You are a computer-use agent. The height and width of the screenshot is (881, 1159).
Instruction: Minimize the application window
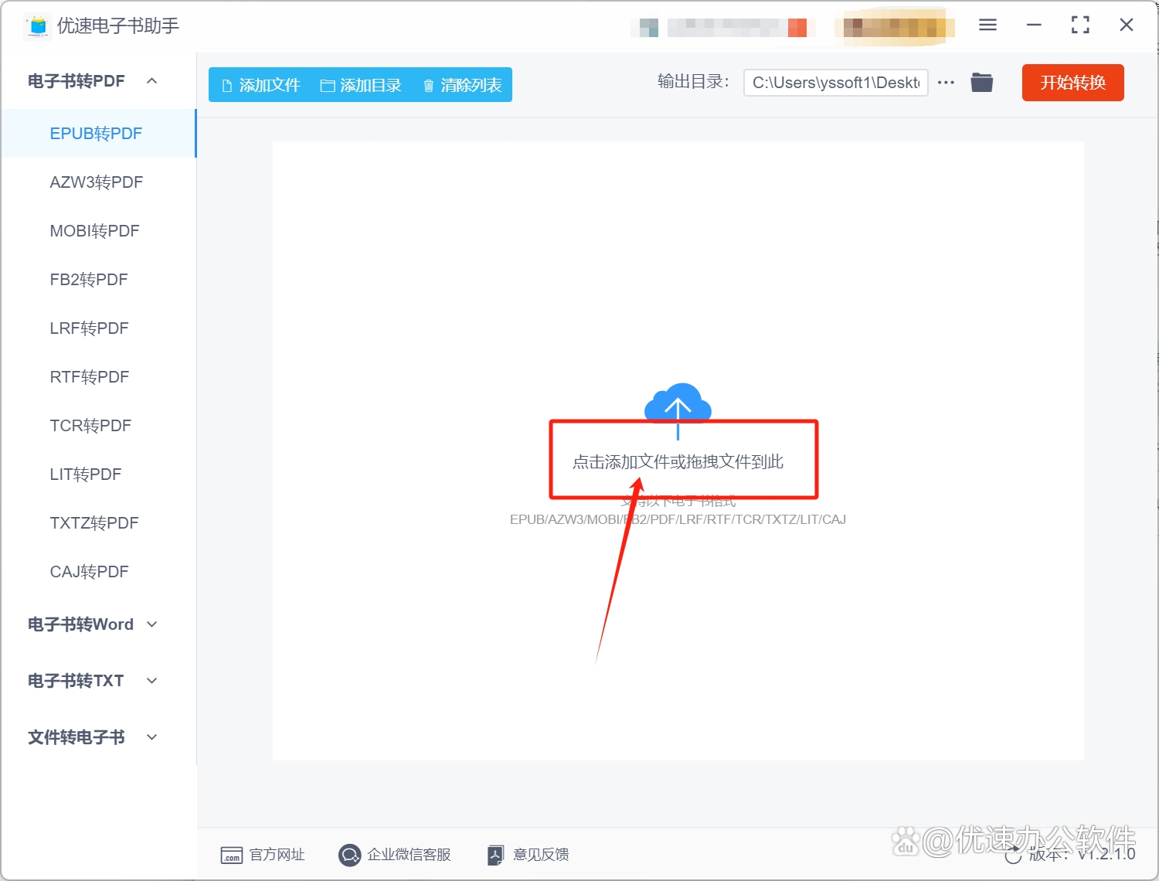[1034, 26]
